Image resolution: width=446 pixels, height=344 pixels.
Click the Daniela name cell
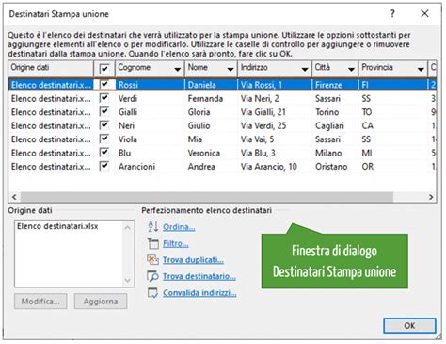(x=211, y=85)
